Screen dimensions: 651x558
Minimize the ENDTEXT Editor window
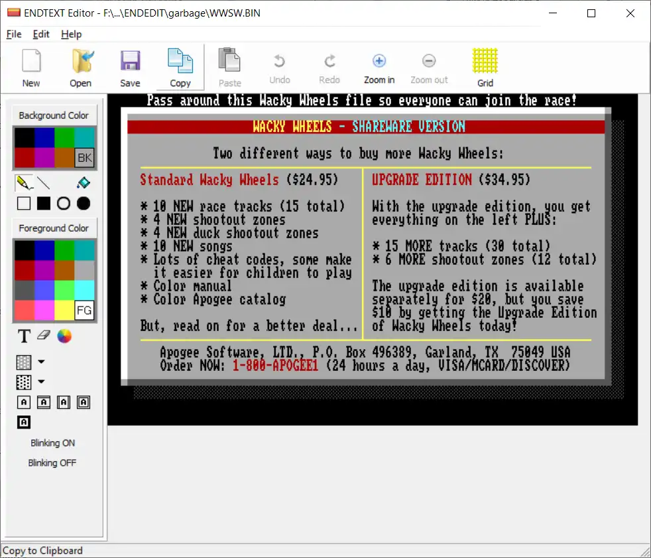click(553, 13)
